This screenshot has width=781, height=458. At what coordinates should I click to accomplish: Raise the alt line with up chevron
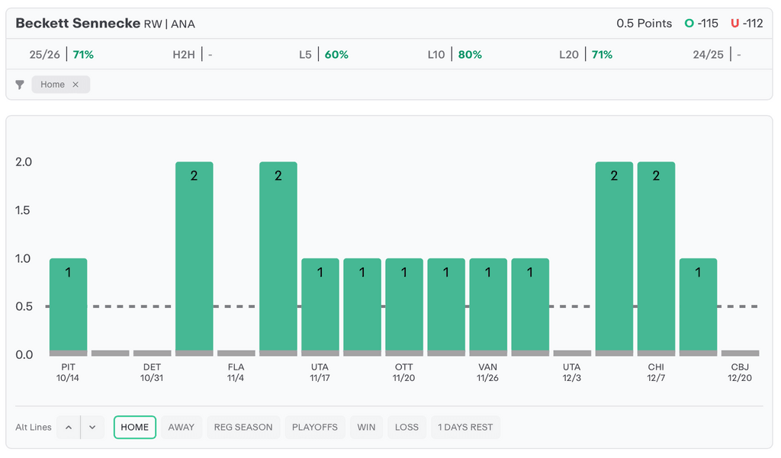point(69,428)
